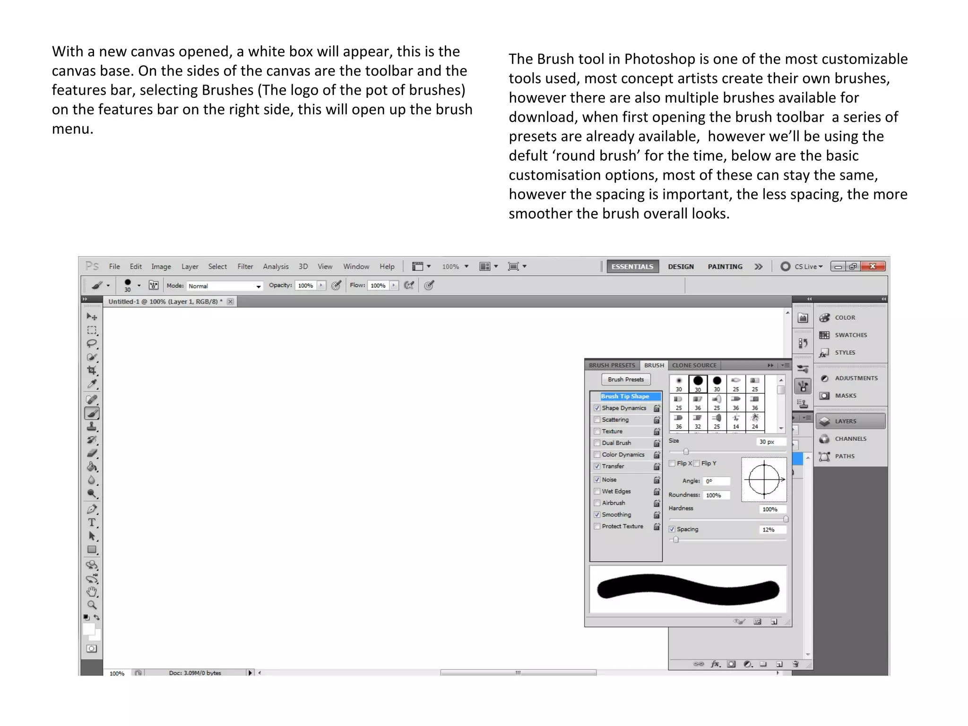Image resolution: width=968 pixels, height=726 pixels.
Task: Check the Flip X checkbox
Action: (x=672, y=464)
